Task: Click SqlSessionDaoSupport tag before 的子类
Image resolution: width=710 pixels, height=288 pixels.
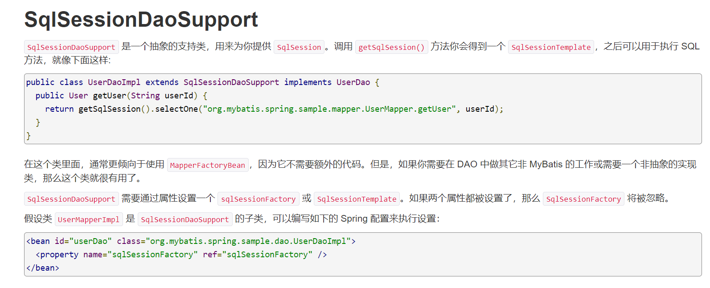Action: (185, 219)
